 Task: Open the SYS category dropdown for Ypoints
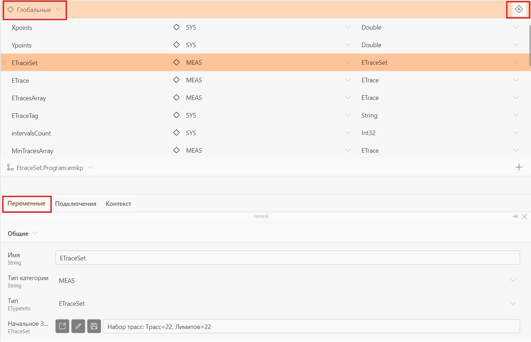[x=348, y=45]
